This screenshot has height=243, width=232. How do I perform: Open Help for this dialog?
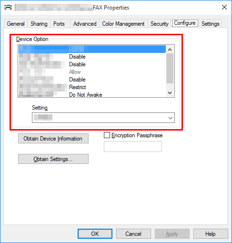(x=211, y=233)
